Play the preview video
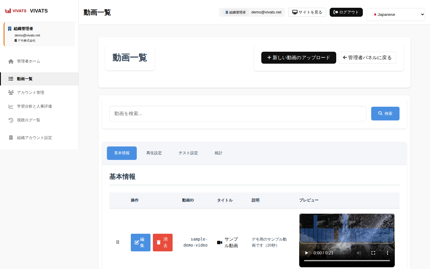Screen dimensions: 430x269 306,253
